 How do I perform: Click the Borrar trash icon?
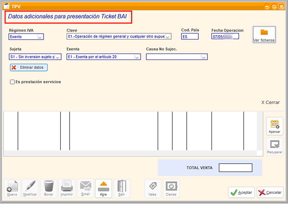49,188
